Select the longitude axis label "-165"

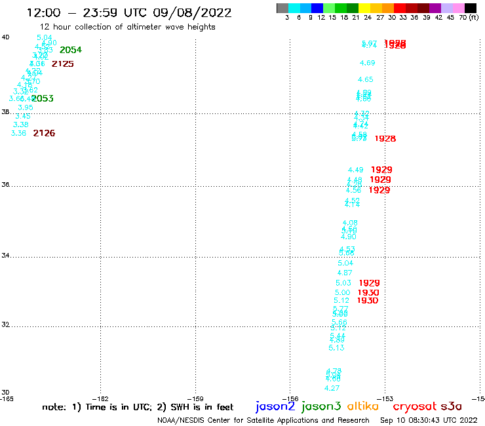click(7, 398)
